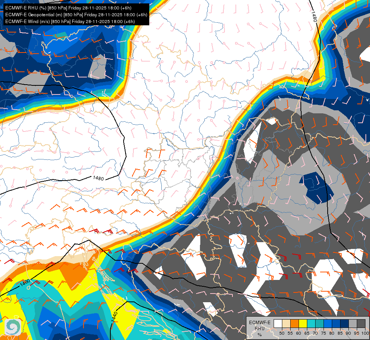This screenshot has width=370, height=340.
Task: Click the legend title 'ECMWF-E'
Action: [260, 323]
